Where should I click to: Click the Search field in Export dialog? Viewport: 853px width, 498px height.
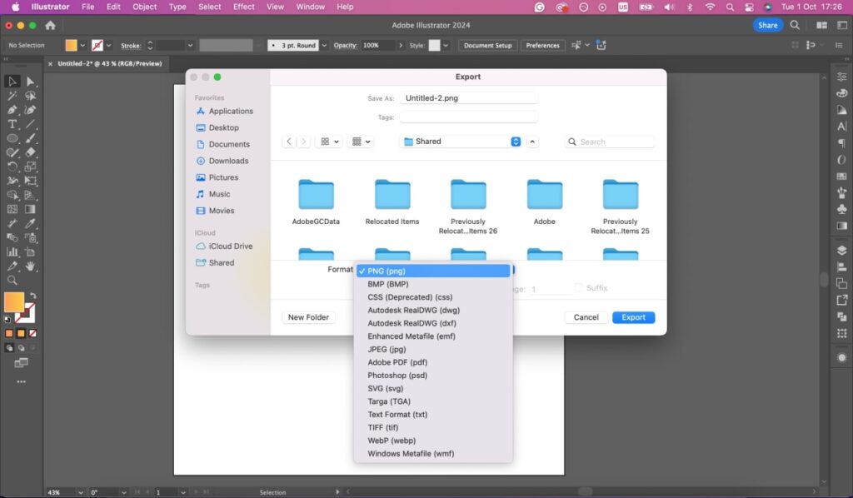tap(610, 142)
